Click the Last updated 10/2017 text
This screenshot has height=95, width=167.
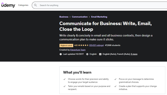(73, 54)
